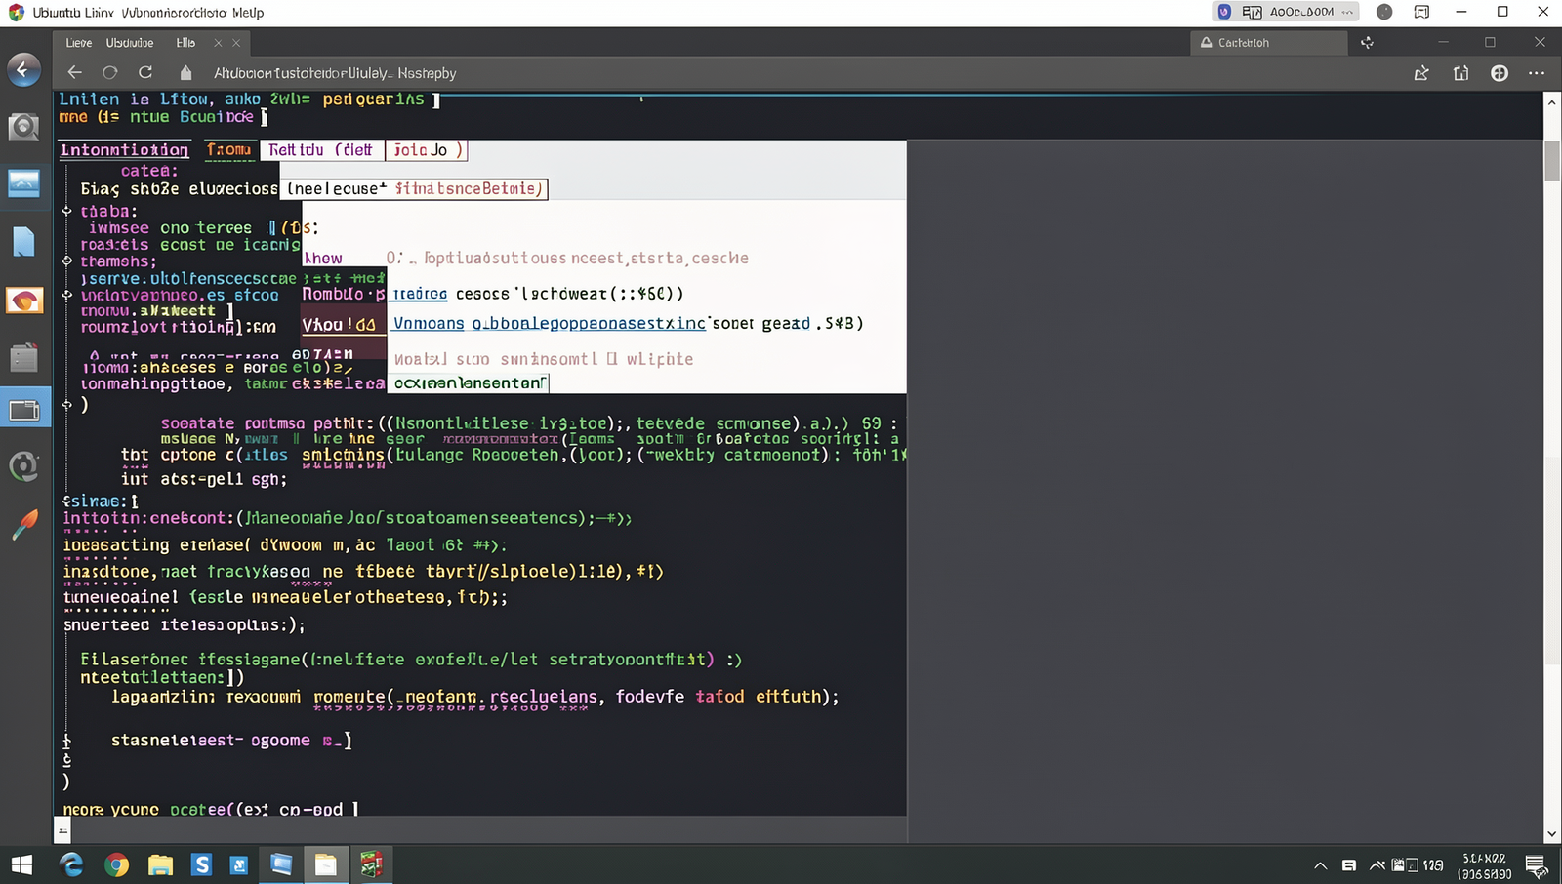Viewport: 1562px width, 884px height.
Task: Click the cross-arrows icon beside Cactetoh box
Action: (1367, 43)
